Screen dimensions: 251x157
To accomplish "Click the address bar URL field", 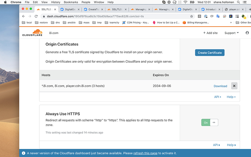I will [x=117, y=16].
